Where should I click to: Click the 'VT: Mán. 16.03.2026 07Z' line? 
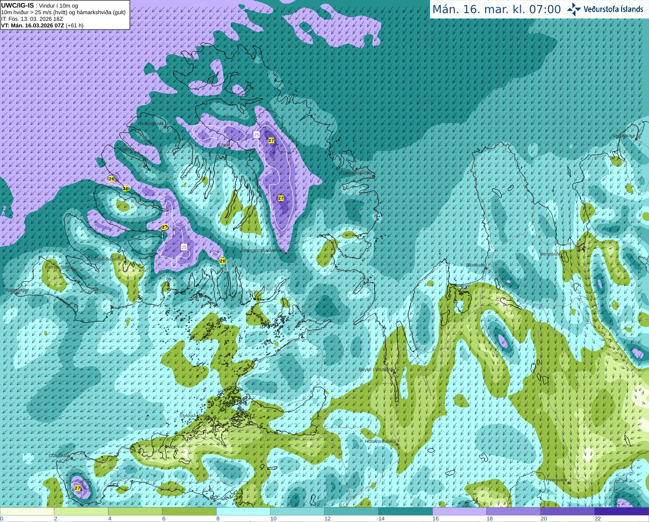point(32,25)
